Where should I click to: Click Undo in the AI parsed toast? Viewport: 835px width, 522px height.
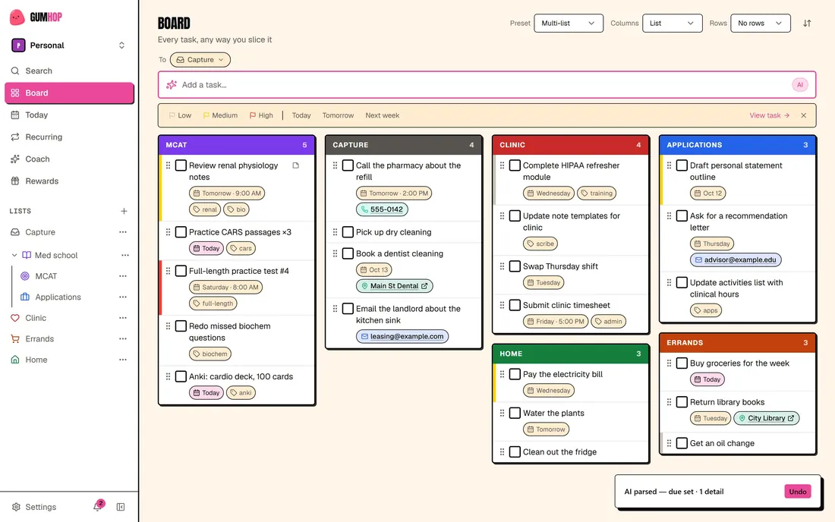pyautogui.click(x=797, y=492)
